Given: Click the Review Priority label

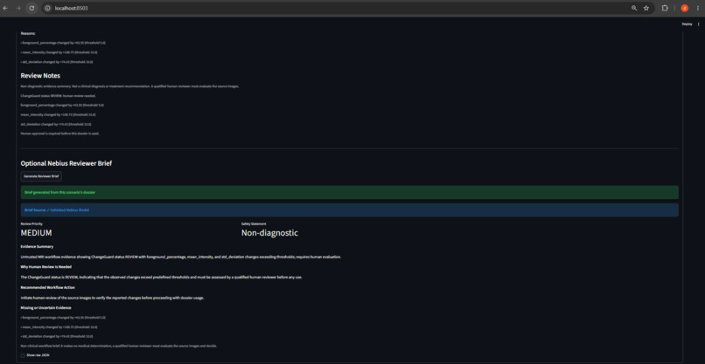Looking at the screenshot, I should tap(30, 223).
